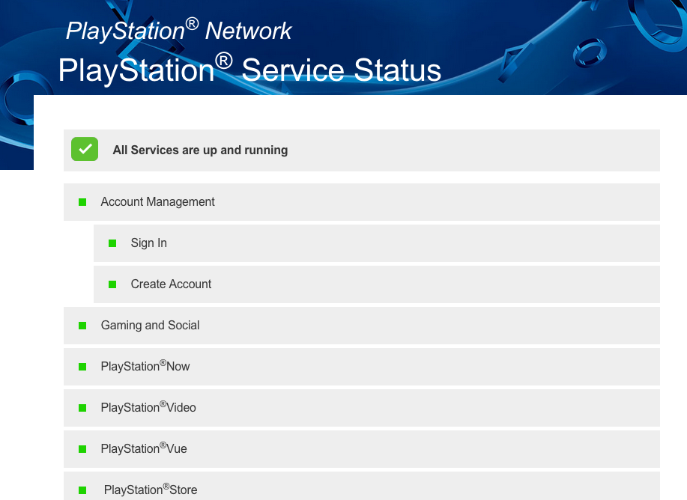Click the green indicator next to Create Account
Image resolution: width=687 pixels, height=500 pixels.
pyautogui.click(x=112, y=284)
